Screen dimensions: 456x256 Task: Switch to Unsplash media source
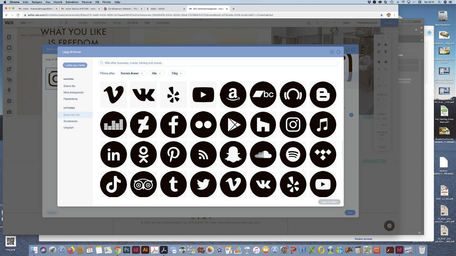tap(68, 128)
